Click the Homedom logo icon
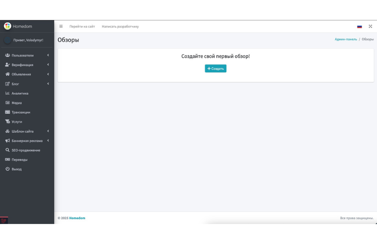Image resolution: width=377 pixels, height=244 pixels. point(8,26)
